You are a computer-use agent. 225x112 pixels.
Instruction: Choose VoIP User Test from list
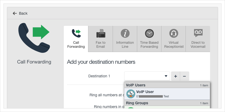tap(167, 94)
